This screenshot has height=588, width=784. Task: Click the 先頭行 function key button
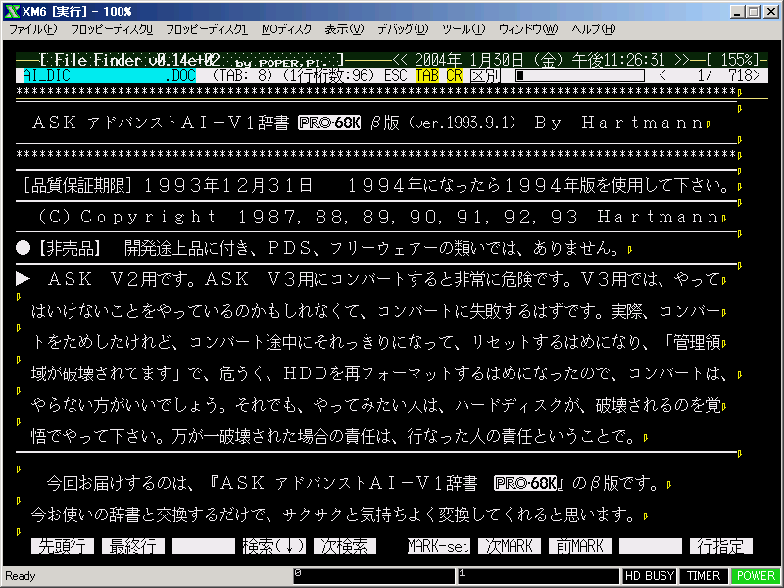pyautogui.click(x=63, y=546)
